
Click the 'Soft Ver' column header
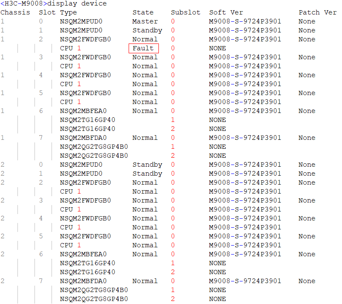(226, 12)
